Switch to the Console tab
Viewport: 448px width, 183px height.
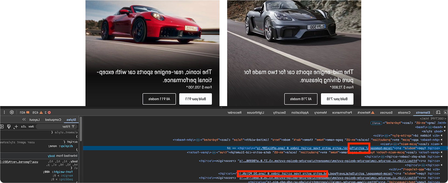(x=404, y=112)
